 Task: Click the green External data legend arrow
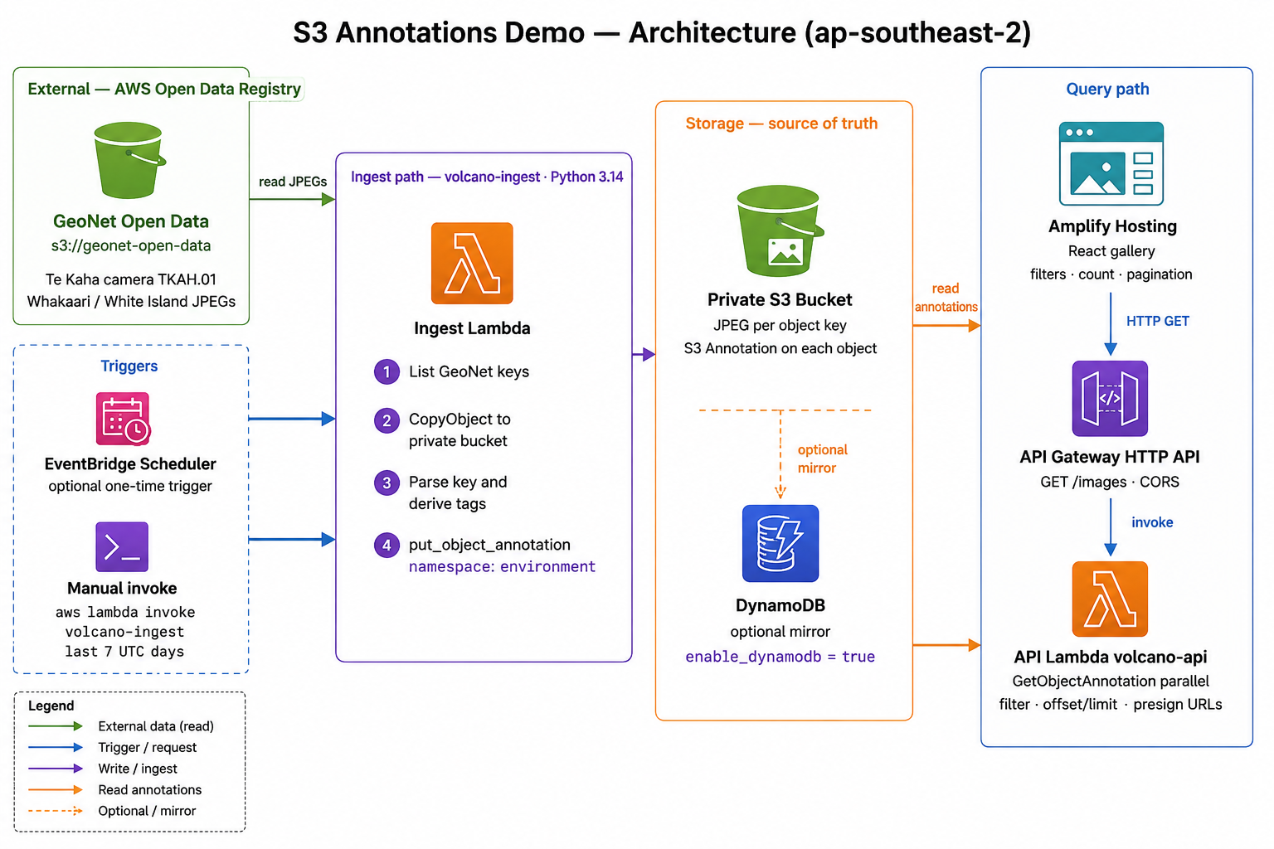56,726
